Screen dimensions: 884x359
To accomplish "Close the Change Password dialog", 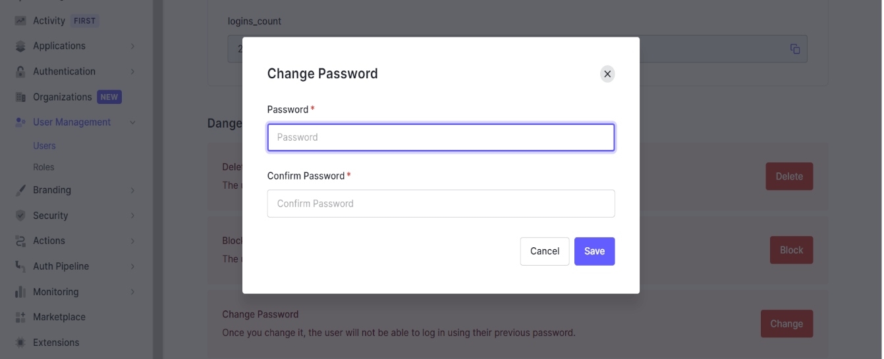I will pyautogui.click(x=607, y=74).
